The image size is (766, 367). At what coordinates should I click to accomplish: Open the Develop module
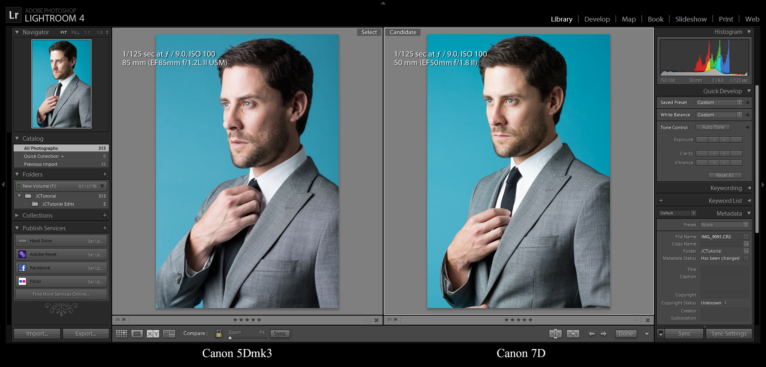point(597,19)
